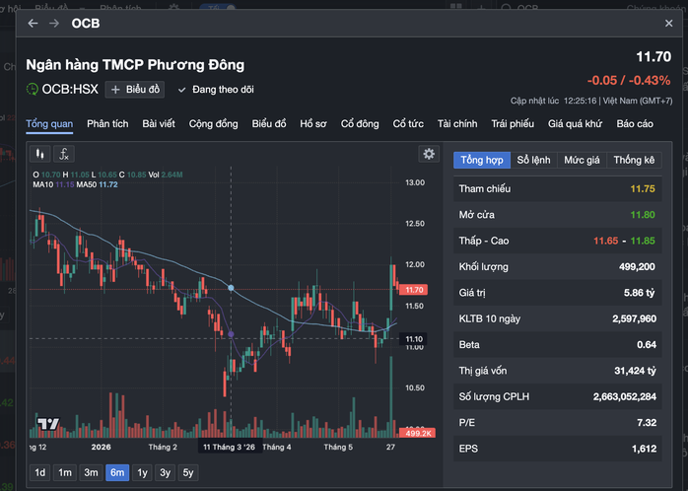Close the OCB stock detail popup
The width and height of the screenshot is (688, 491).
click(x=668, y=24)
